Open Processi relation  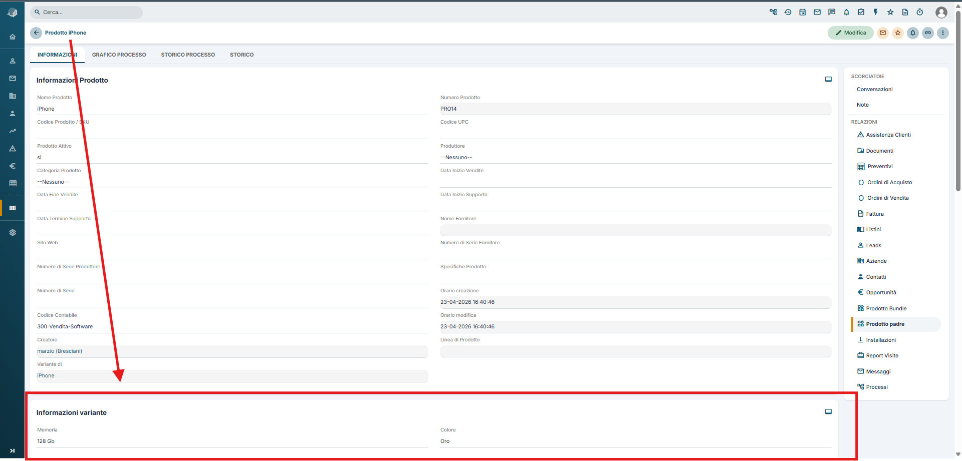[872, 387]
